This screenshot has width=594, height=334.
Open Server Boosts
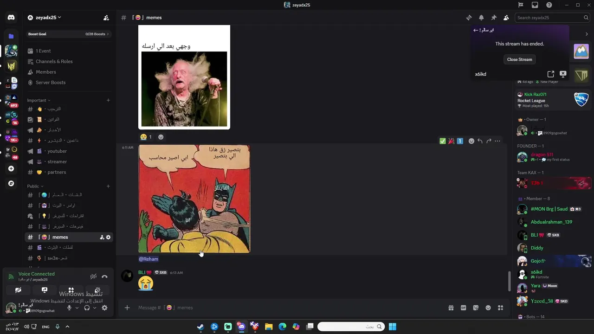pos(69,83)
